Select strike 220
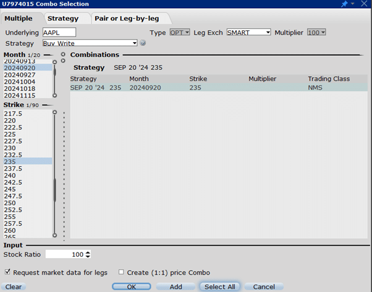The width and height of the screenshot is (372, 292). pos(28,121)
